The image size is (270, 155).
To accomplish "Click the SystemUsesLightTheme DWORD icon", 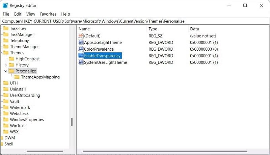I will pos(81,62).
